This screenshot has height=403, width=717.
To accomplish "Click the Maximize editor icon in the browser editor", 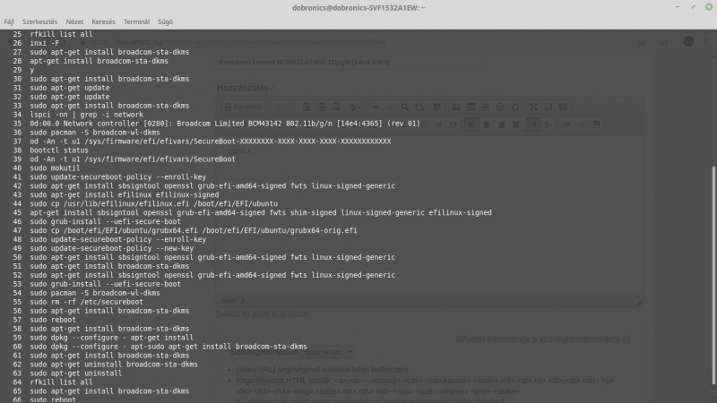I will [x=533, y=107].
